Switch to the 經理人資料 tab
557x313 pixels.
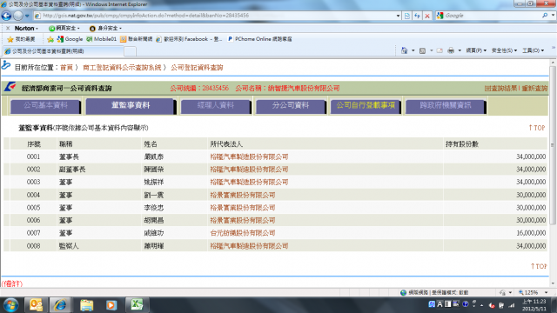point(216,106)
